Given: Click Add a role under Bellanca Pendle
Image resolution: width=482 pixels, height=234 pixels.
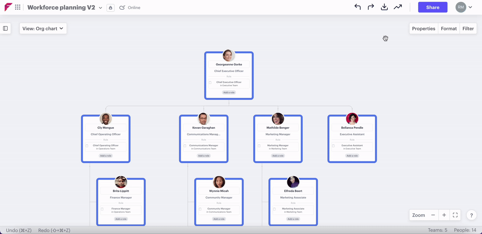Looking at the screenshot, I should [x=352, y=156].
